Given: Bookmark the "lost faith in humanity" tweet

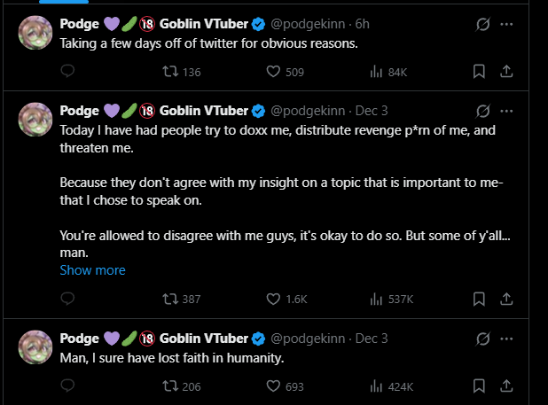Looking at the screenshot, I should click(x=479, y=386).
